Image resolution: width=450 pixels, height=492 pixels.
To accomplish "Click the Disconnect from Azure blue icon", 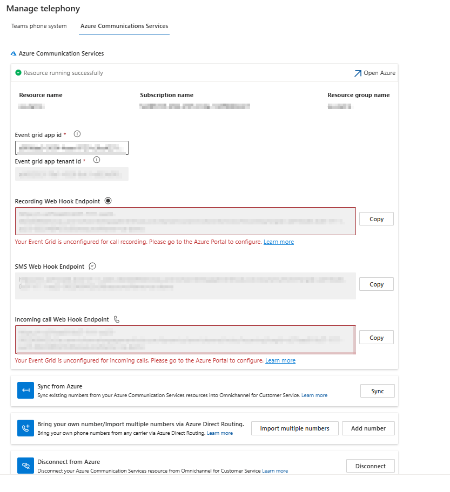I will click(x=25, y=466).
